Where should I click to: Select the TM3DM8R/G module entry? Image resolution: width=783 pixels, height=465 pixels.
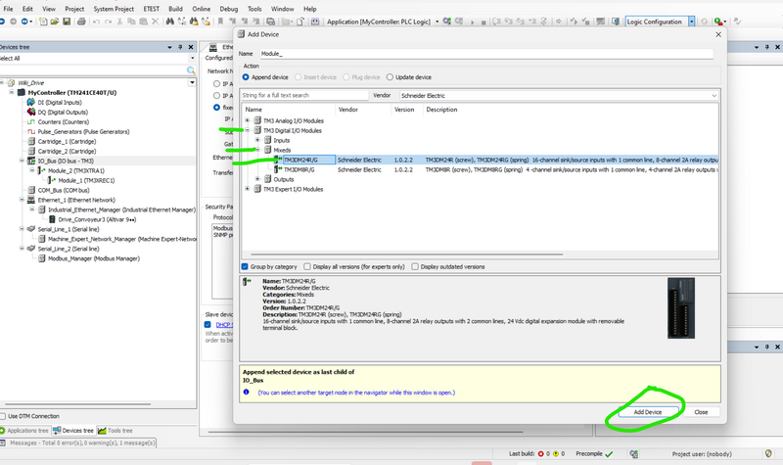tap(299, 169)
